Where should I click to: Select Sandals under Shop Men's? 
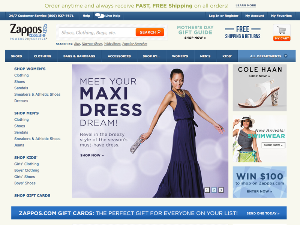pyautogui.click(x=21, y=132)
